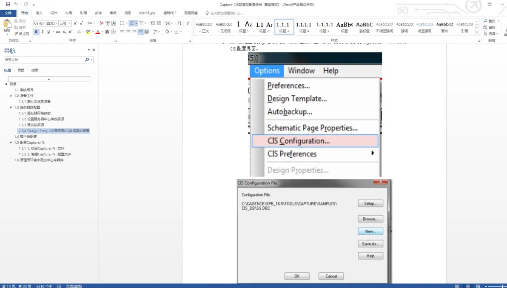Apply character shading to text
507x288 pixels.
(107, 31)
